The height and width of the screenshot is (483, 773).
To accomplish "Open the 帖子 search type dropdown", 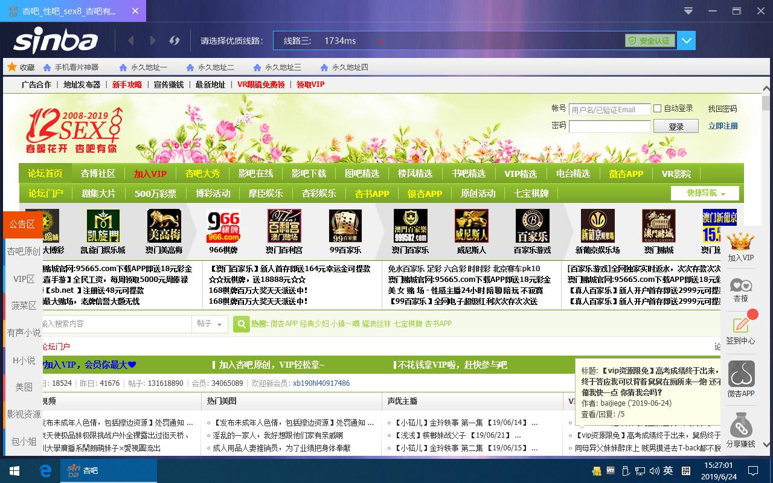I will click(x=210, y=324).
